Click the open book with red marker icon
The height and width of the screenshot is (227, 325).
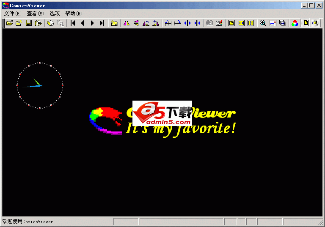[219, 23]
